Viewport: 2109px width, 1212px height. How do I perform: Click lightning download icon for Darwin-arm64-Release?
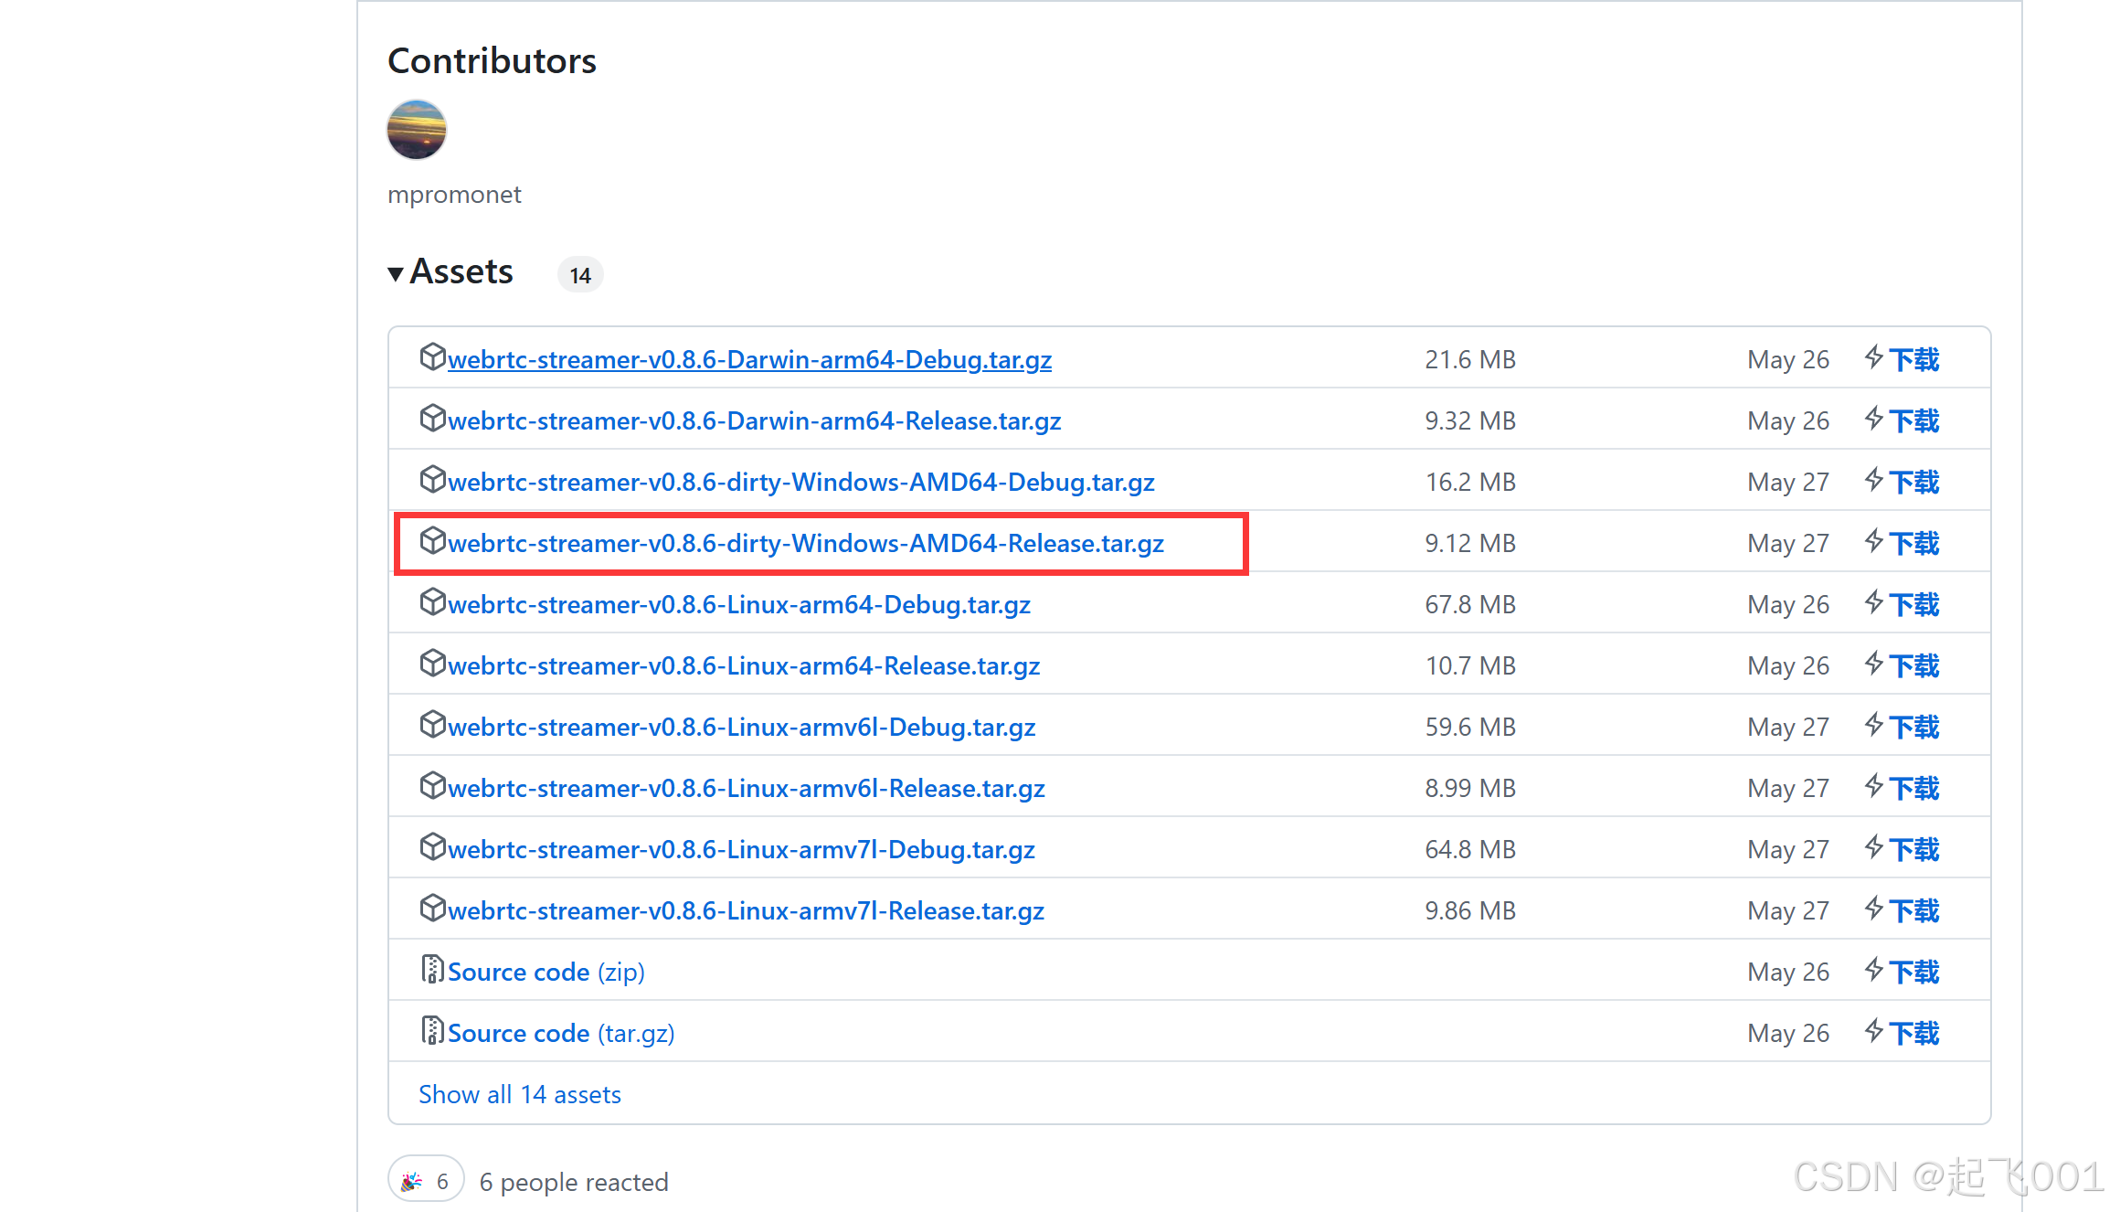click(x=1873, y=420)
